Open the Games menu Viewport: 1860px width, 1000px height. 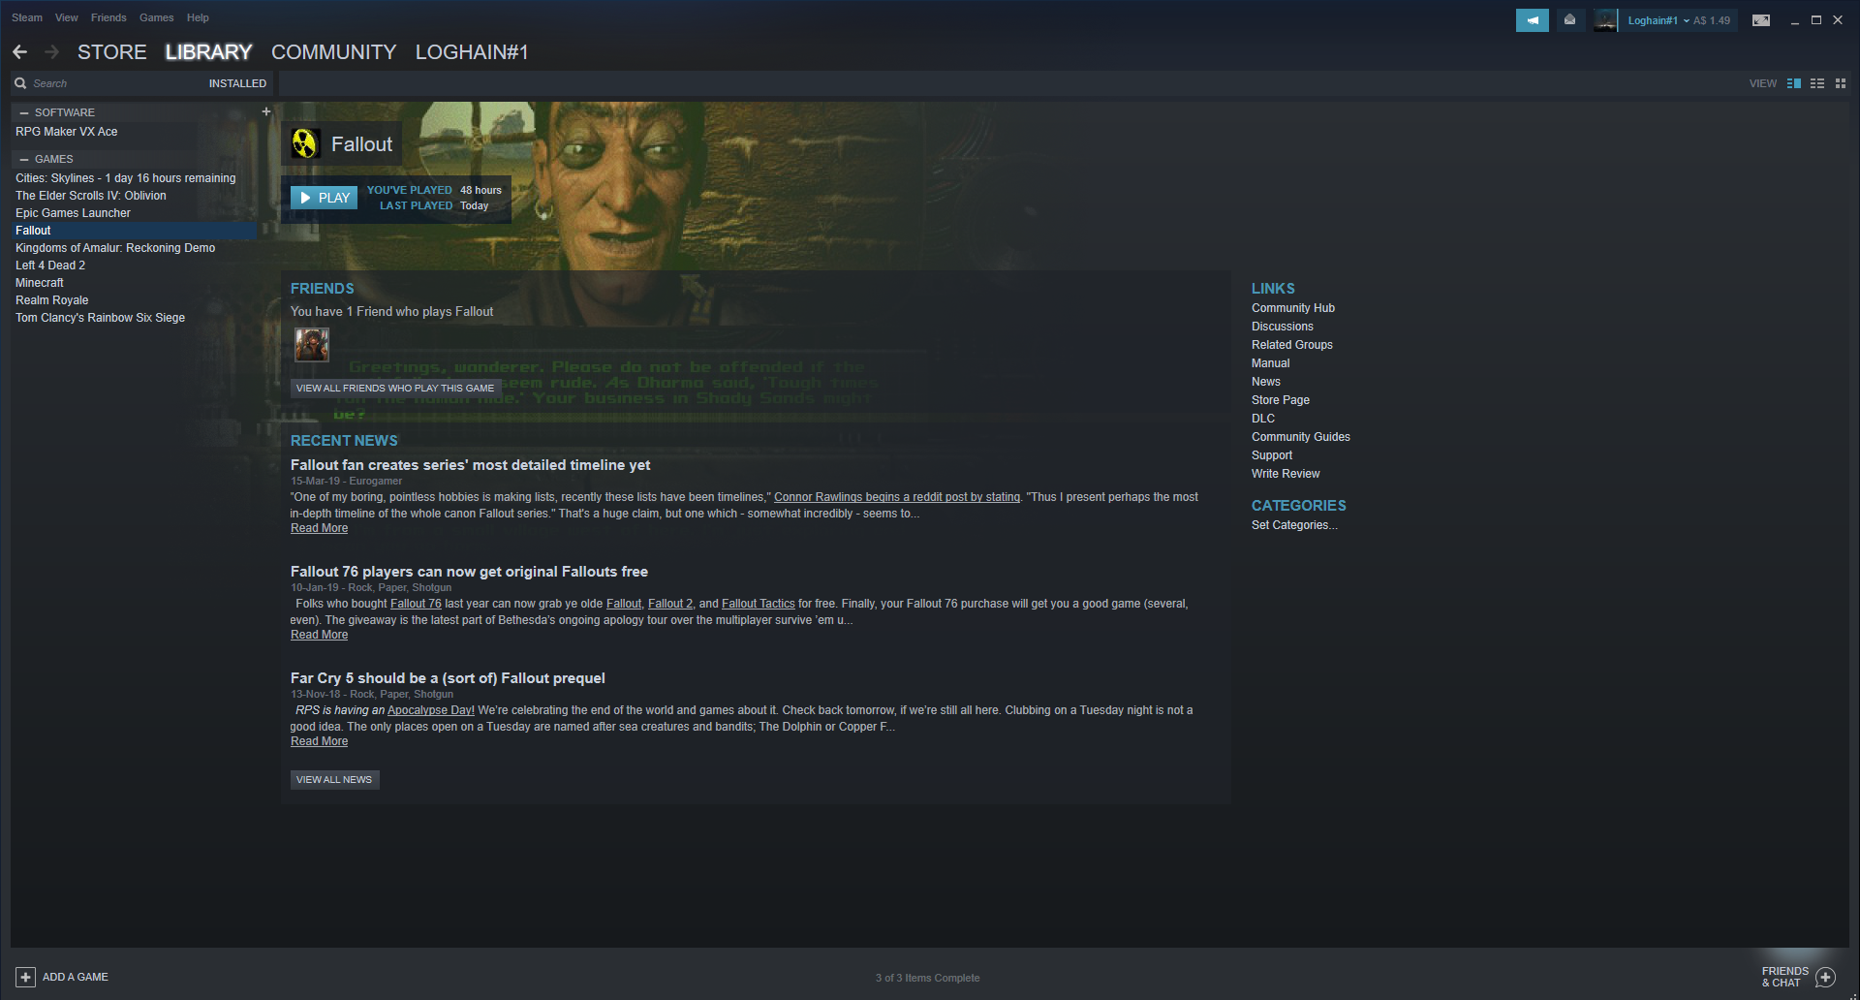[x=157, y=17]
